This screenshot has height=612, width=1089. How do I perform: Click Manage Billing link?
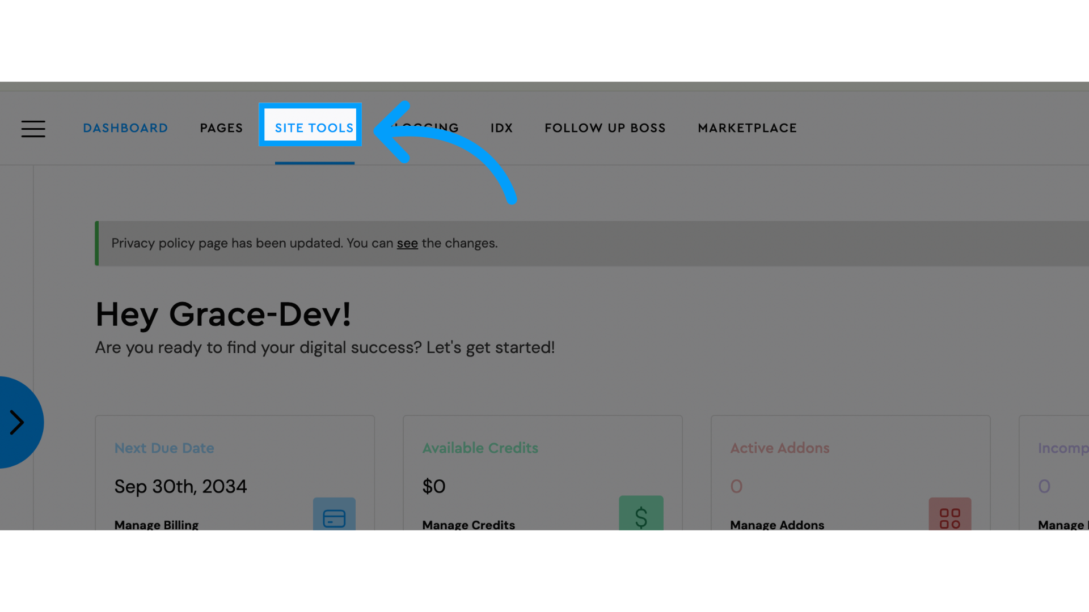pyautogui.click(x=157, y=525)
